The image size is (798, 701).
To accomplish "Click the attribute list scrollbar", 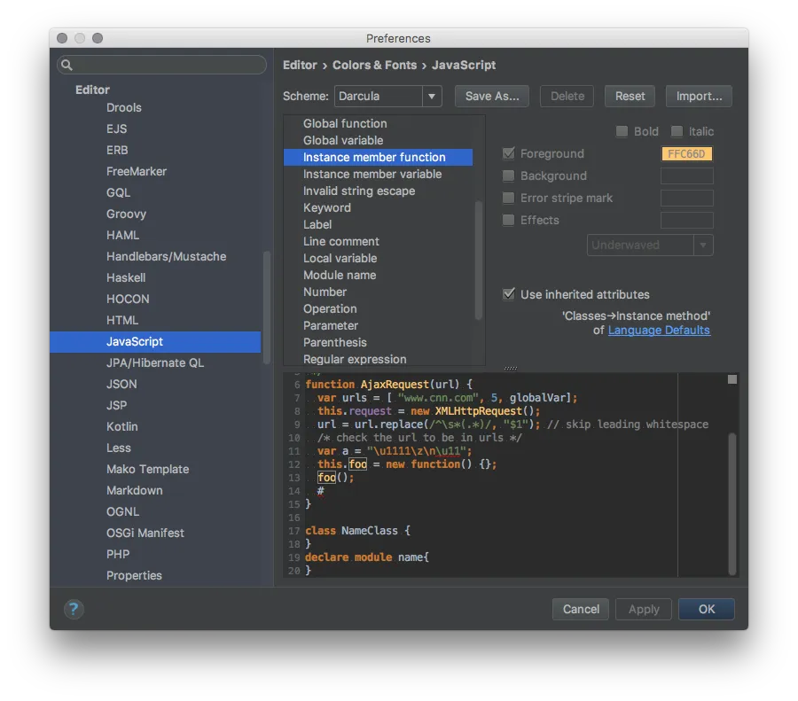I will pyautogui.click(x=479, y=260).
